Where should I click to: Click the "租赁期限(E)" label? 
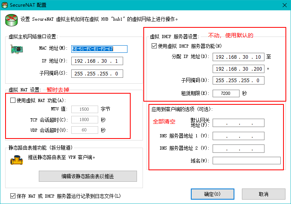195,93
